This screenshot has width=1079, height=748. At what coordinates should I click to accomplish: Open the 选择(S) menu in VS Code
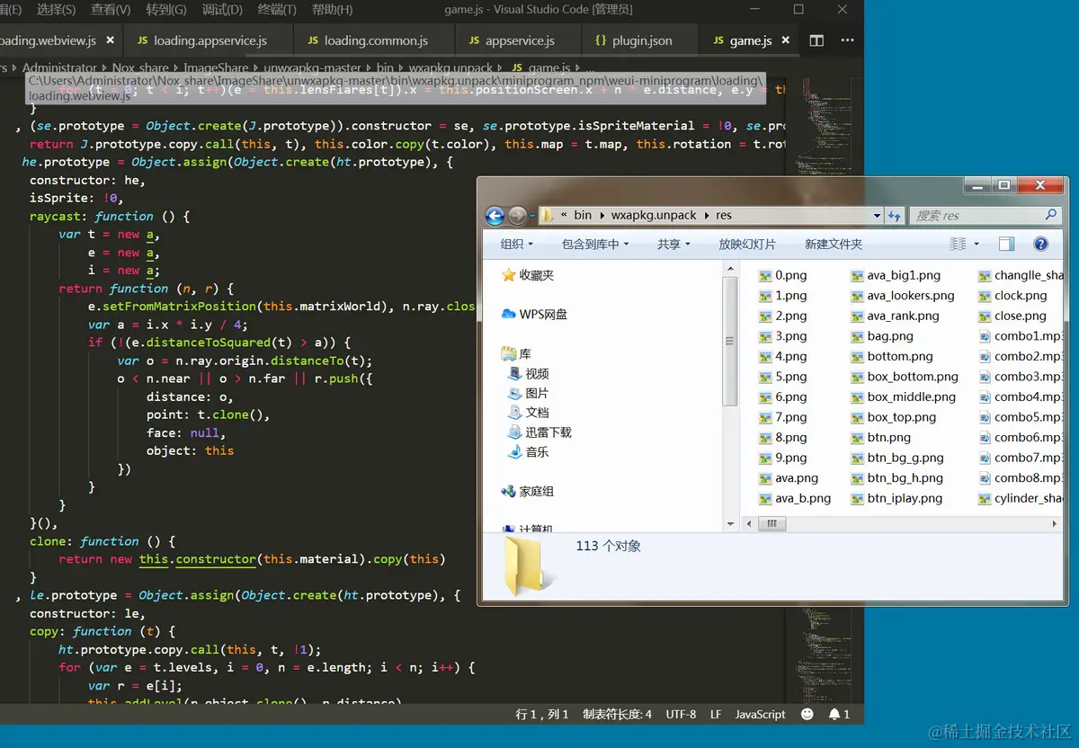[x=56, y=10]
